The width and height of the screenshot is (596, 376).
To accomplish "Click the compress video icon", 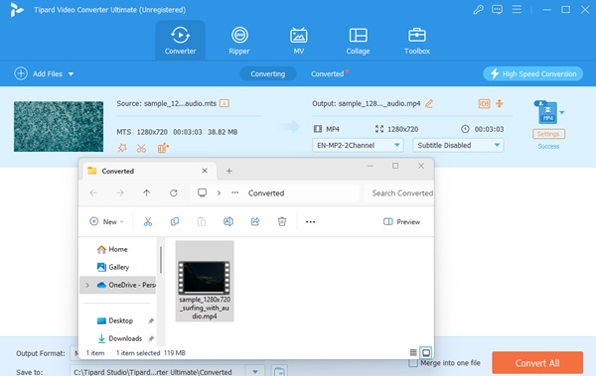I will pyautogui.click(x=500, y=103).
